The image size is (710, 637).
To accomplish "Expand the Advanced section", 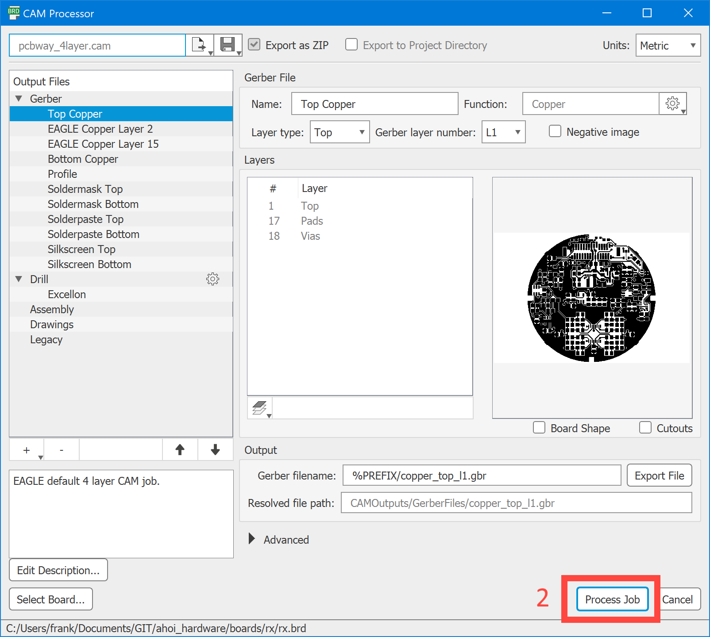I will point(252,539).
